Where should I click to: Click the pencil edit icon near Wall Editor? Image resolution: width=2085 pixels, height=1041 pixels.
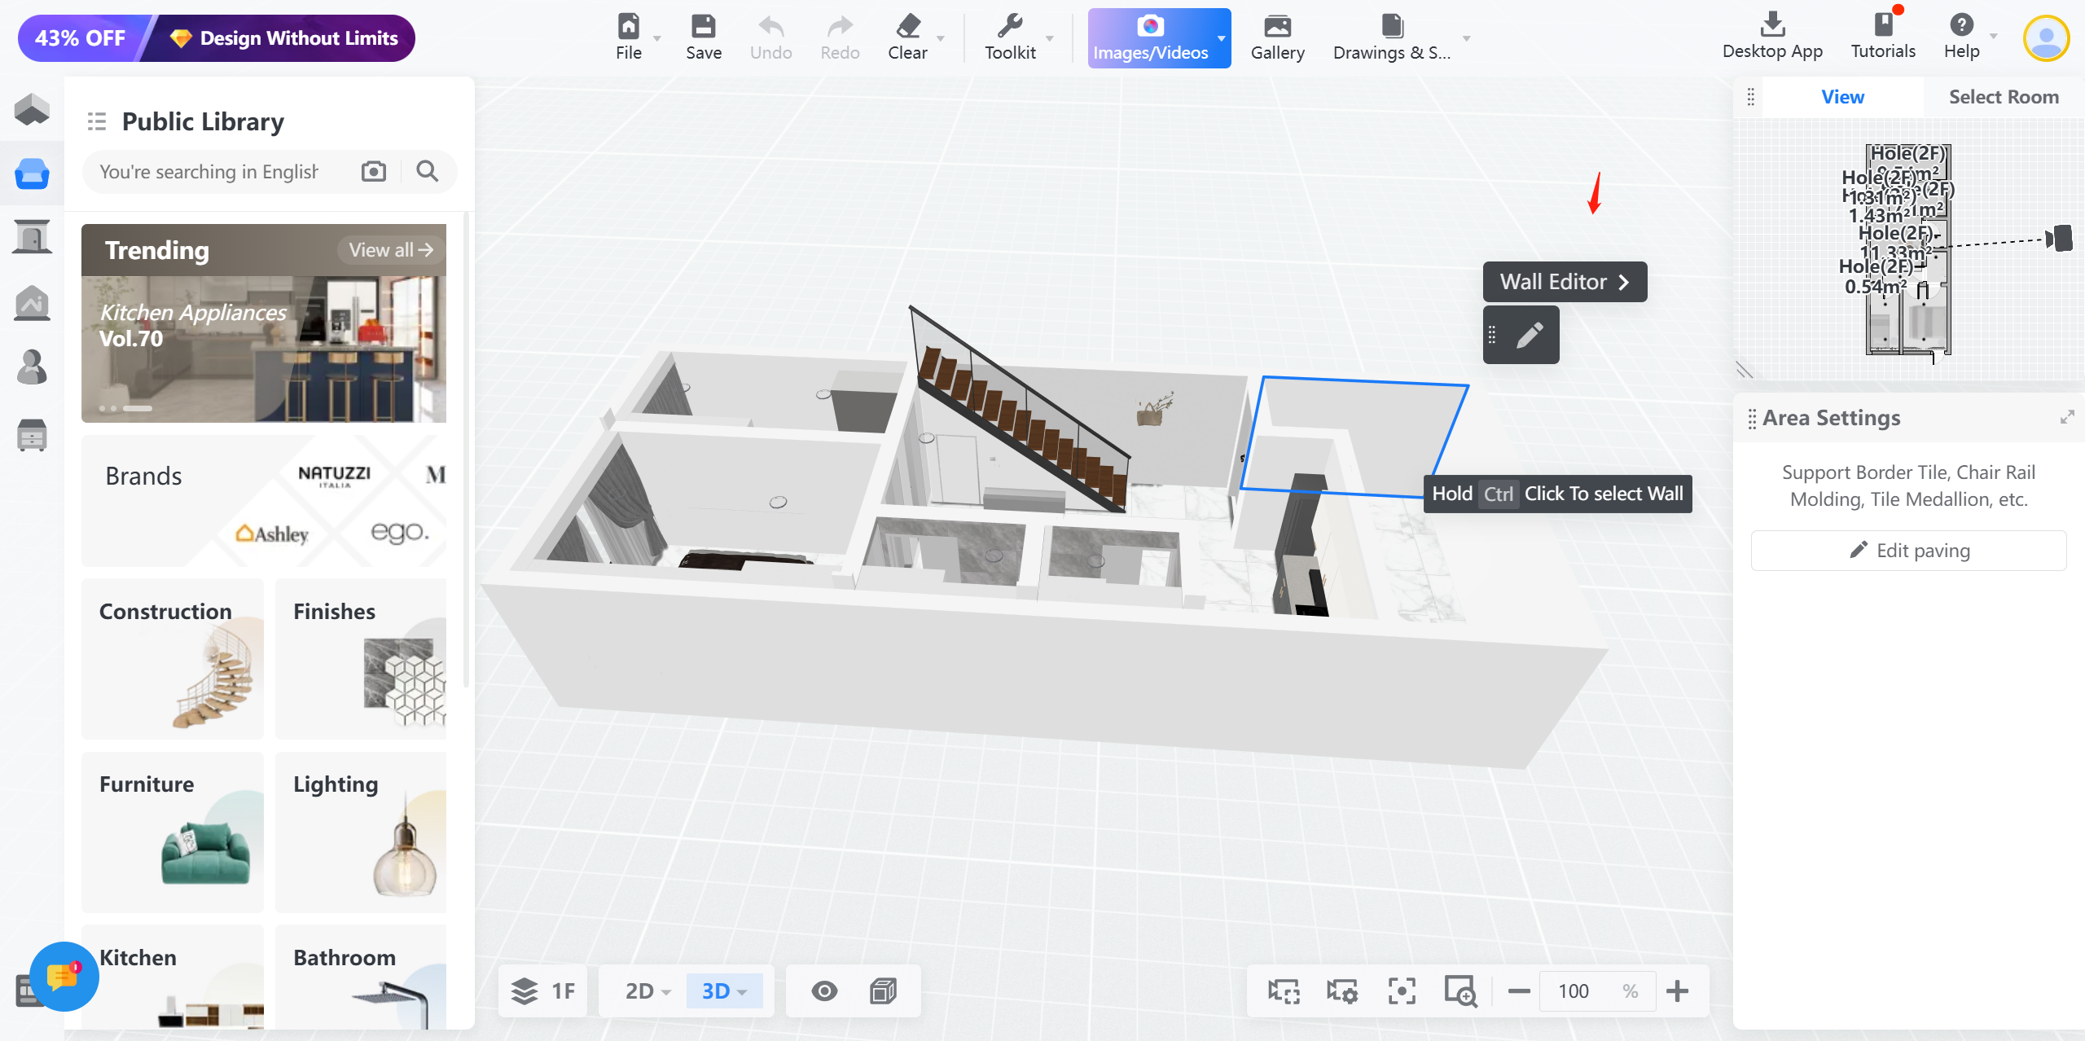(1530, 335)
